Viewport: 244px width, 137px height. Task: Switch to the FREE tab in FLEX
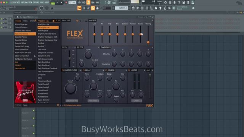coord(25,21)
